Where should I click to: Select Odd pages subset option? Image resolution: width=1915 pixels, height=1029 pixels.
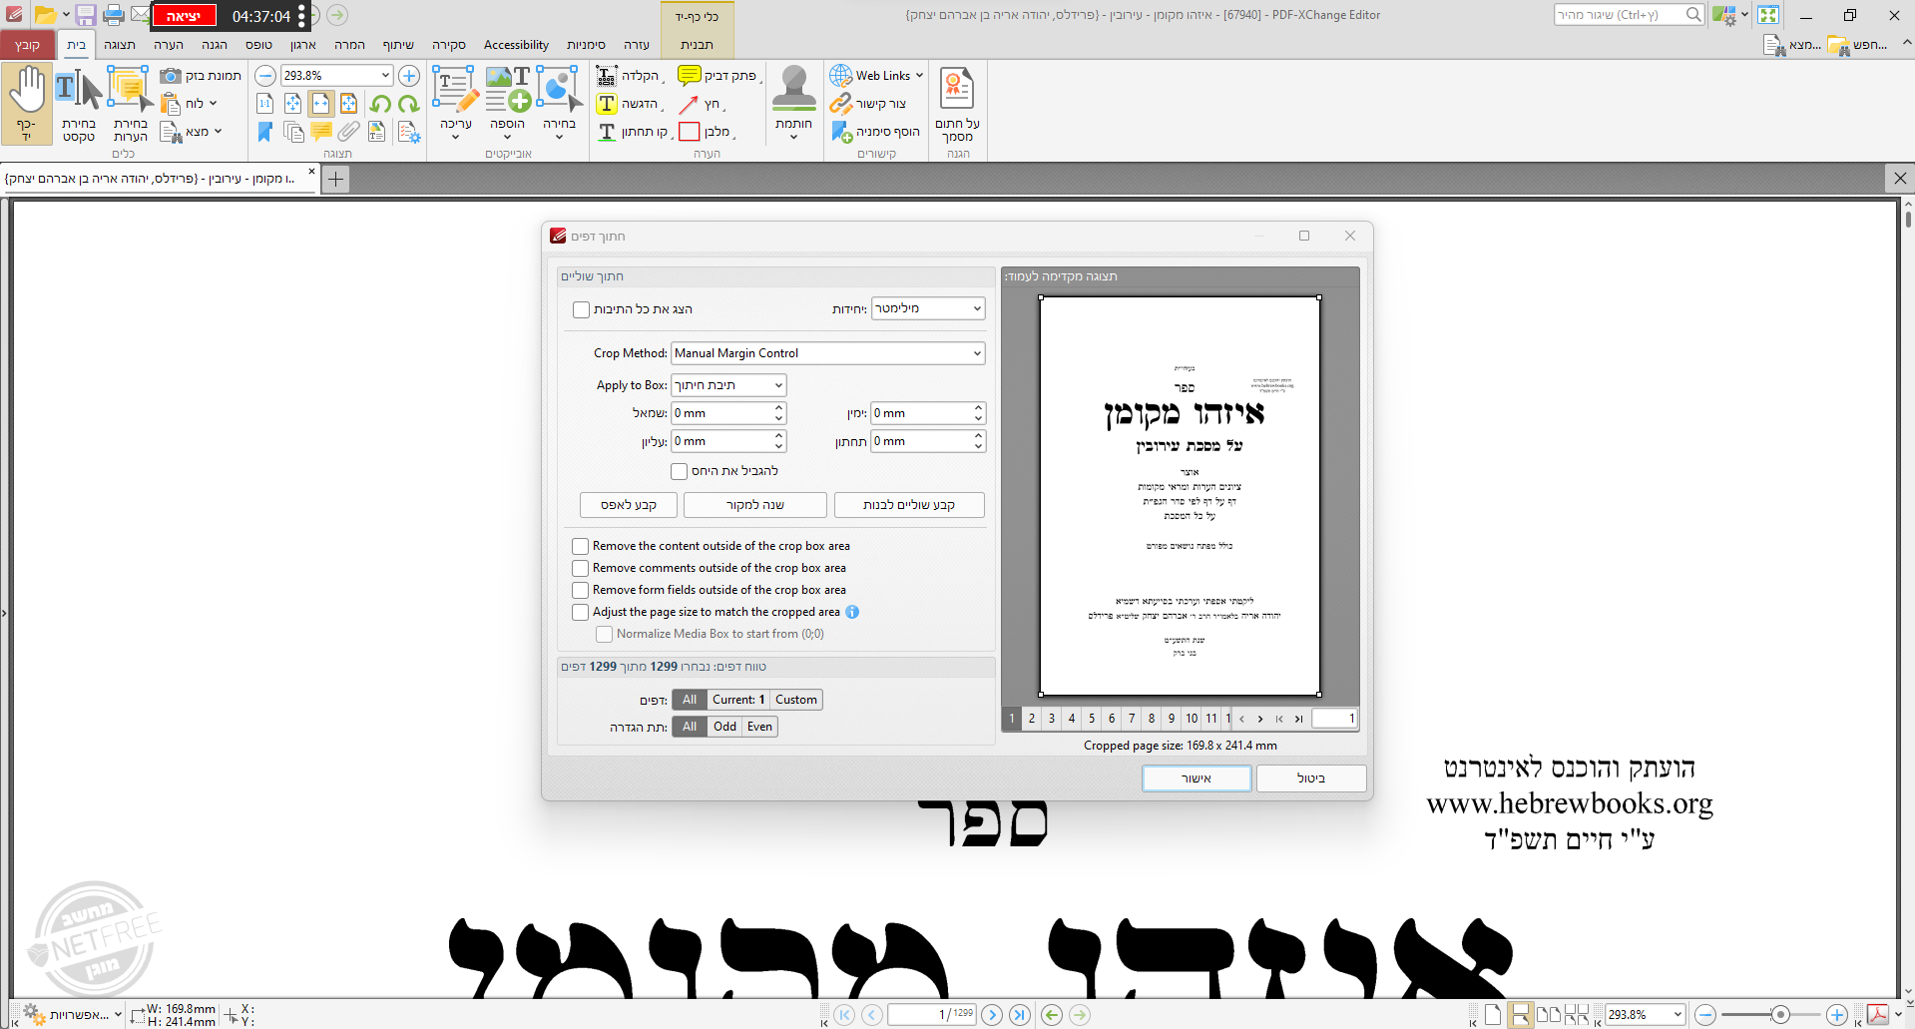[x=724, y=727]
